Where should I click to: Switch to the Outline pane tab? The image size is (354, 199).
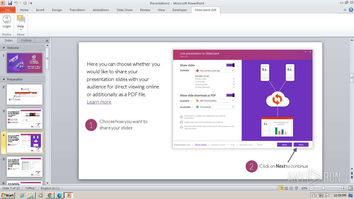point(26,40)
